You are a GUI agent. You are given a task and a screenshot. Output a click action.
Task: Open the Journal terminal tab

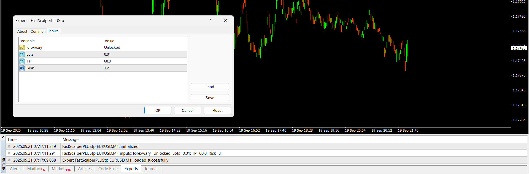(x=151, y=169)
